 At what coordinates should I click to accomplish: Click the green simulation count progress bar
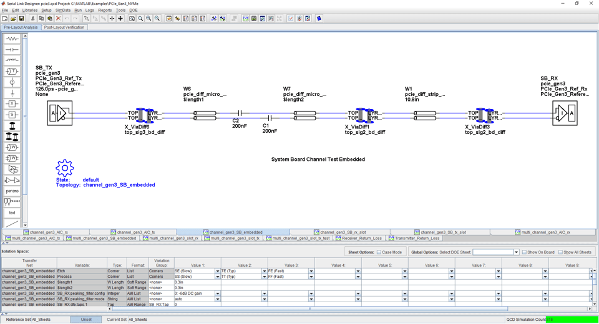pyautogui.click(x=572, y=320)
